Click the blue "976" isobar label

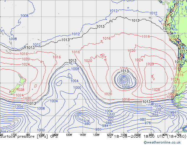pyautogui.click(x=148, y=123)
